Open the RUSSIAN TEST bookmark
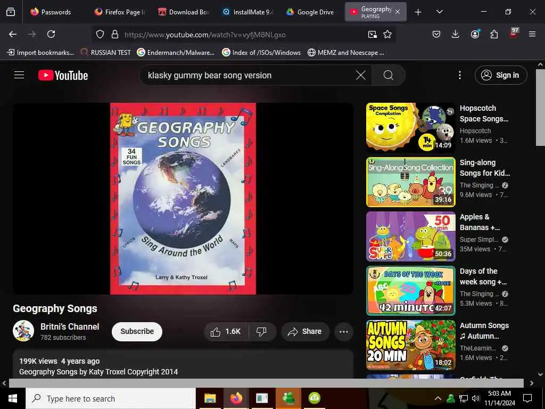 (106, 53)
